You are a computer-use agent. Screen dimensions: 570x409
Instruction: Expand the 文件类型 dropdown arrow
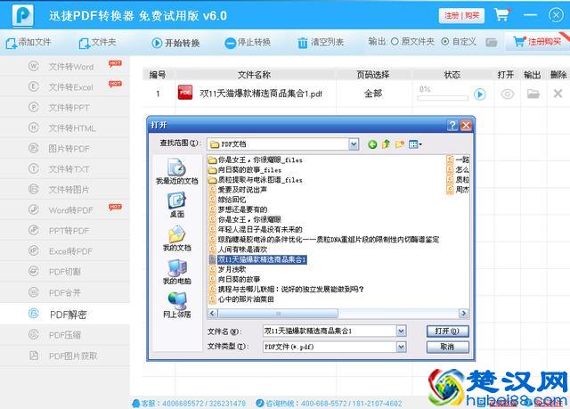click(x=401, y=347)
